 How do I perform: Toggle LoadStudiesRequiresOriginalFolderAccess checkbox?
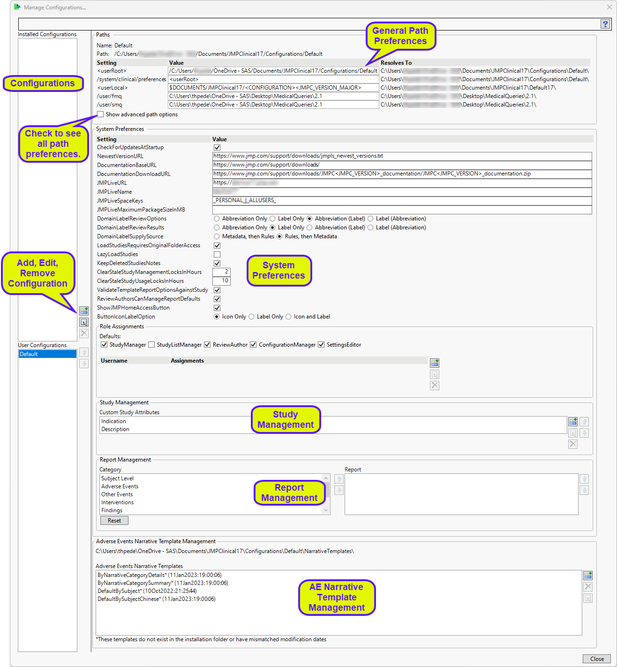[217, 245]
